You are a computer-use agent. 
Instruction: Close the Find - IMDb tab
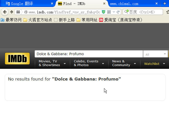click(104, 3)
